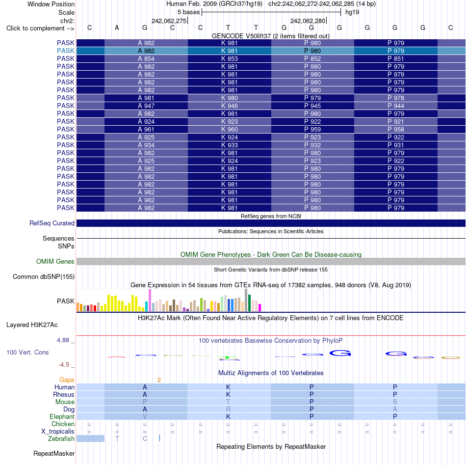Screen dimensions: 466x465
Task: Click the 'Window Position' label
Action: tap(51, 4)
